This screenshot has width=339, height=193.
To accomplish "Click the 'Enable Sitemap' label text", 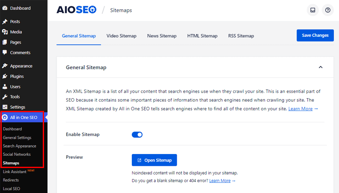I will click(83, 135).
